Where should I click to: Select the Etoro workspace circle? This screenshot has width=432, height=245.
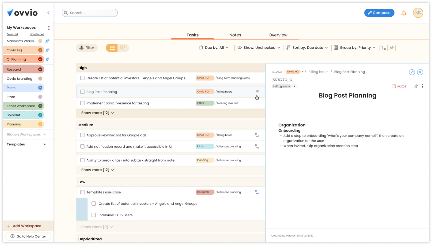tap(40, 97)
